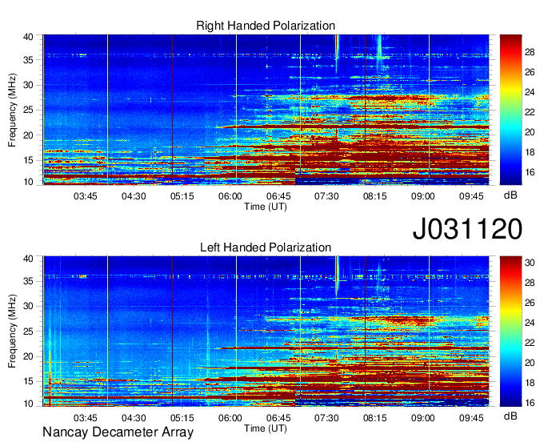Click the "16" value on Right Handed color bar
This screenshot has width=544, height=442.
click(530, 172)
